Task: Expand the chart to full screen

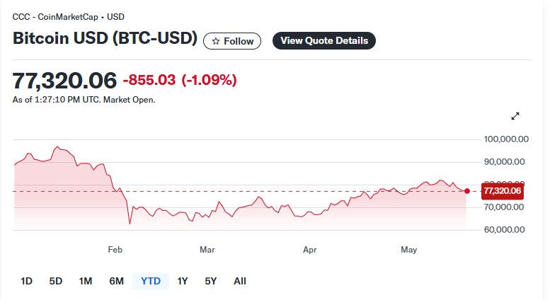Action: point(515,116)
